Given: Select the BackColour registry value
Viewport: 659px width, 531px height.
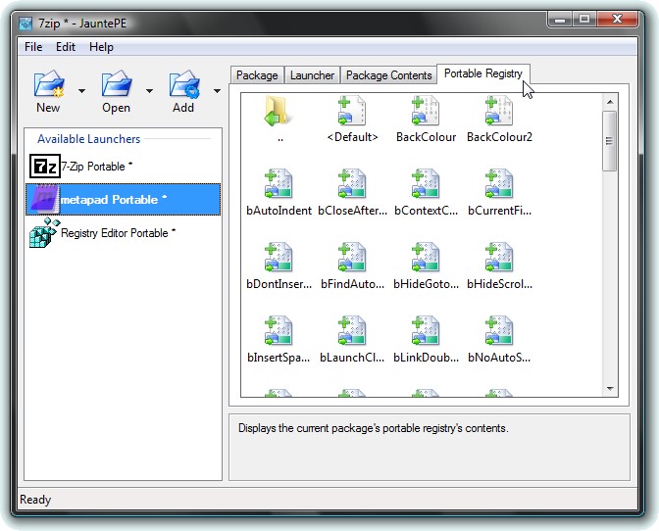Looking at the screenshot, I should coord(426,113).
